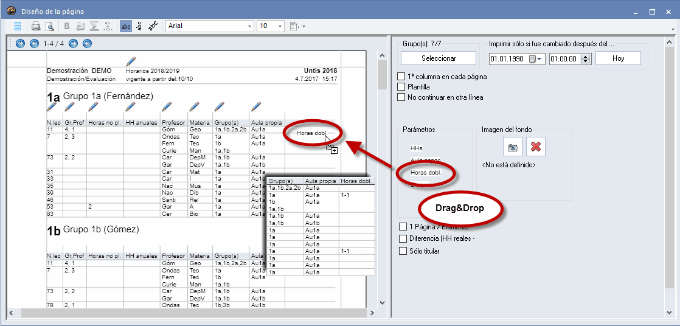Click the clock app icon in title bar
The image size is (680, 326).
(x=11, y=12)
